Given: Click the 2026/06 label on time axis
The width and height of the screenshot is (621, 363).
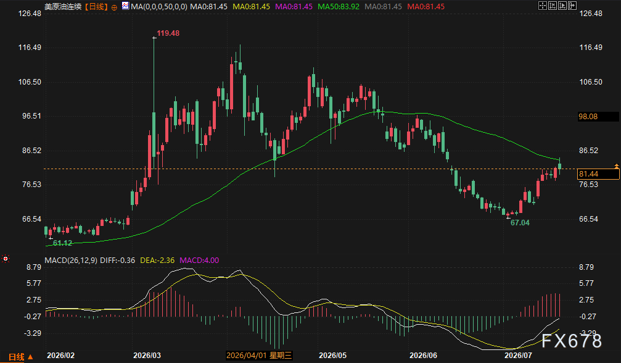Looking at the screenshot, I should click(423, 356).
